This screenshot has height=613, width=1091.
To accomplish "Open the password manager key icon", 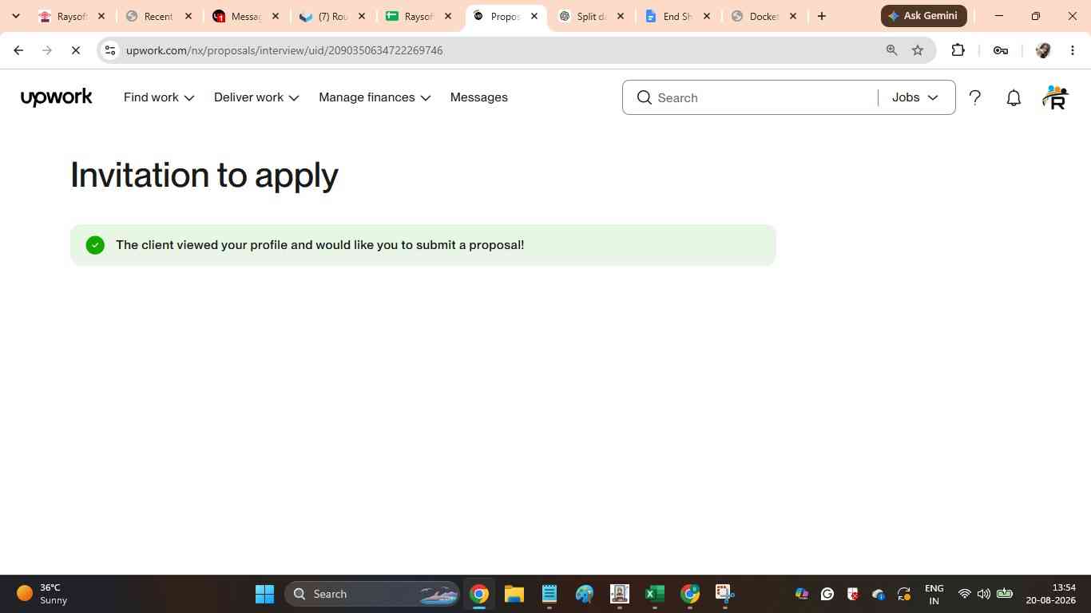I will pyautogui.click(x=1000, y=50).
